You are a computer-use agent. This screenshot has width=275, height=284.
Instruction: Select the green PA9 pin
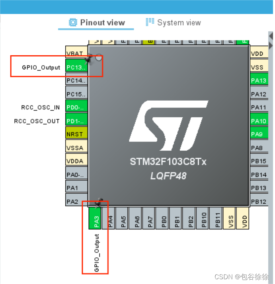(259, 132)
